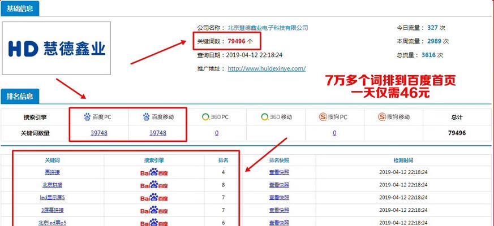Viewport: 494px width, 226px height.
Task: Open the http://www.huidexinye.com/ promotion link
Action: coord(267,68)
